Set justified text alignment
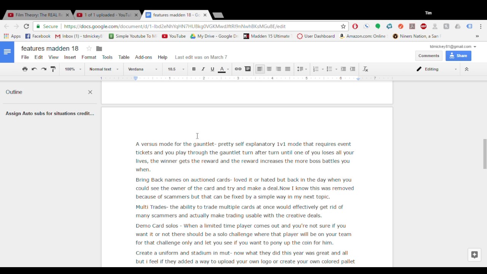 [x=288, y=69]
